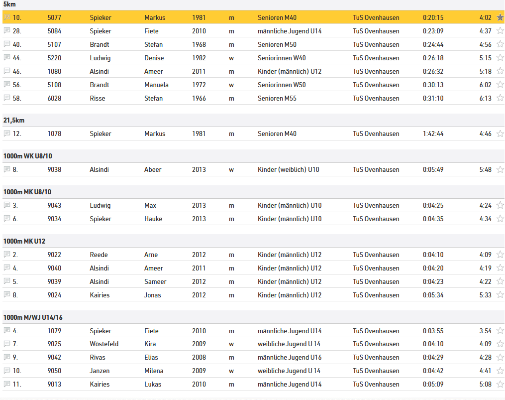Click the surname Reede
Screen dimensions: 505x400
pos(99,255)
